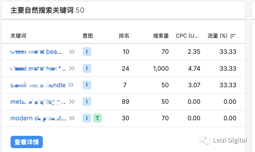Click the I badge in the modern keyword row

coord(87,118)
